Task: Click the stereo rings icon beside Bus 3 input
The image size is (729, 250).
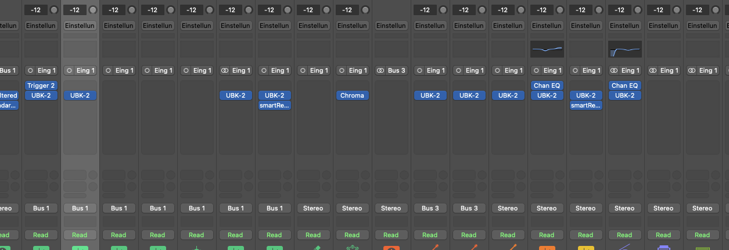Action: 380,70
